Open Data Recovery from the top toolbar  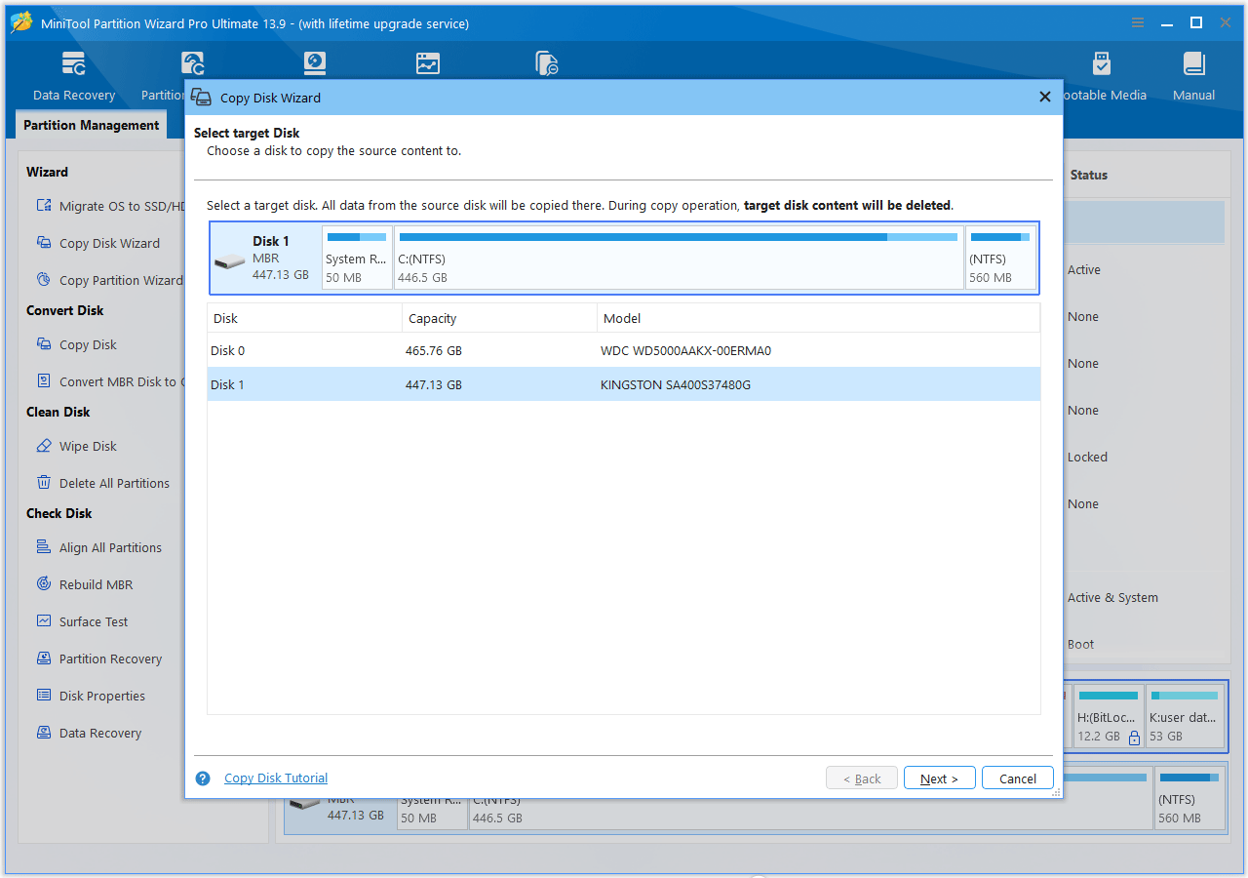(x=74, y=76)
